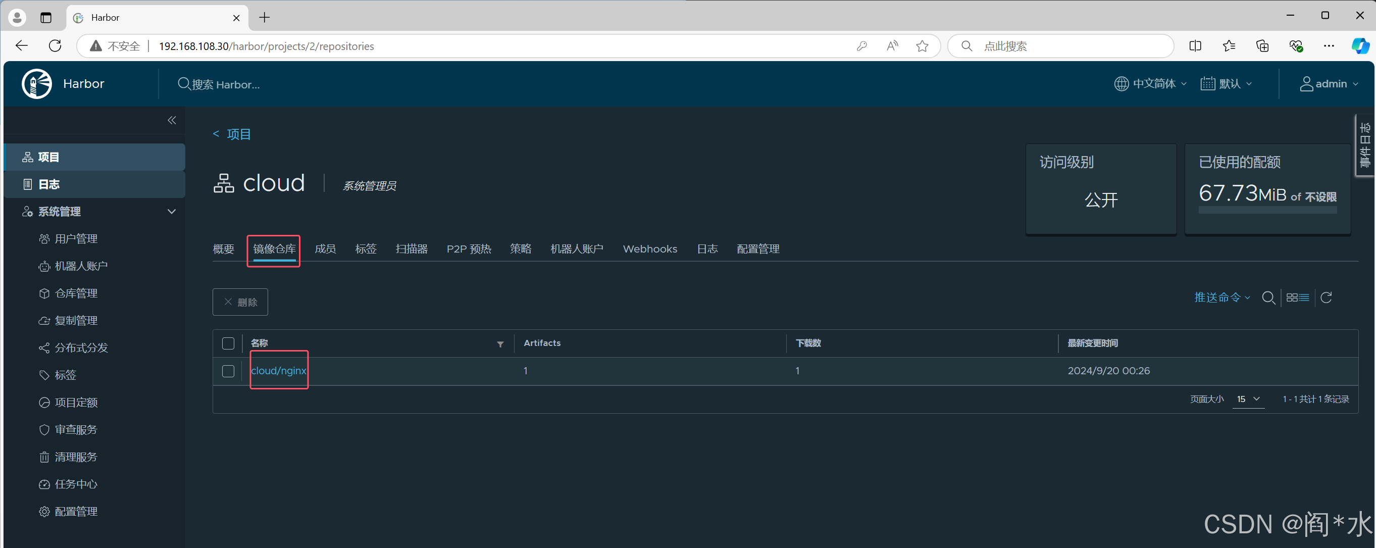
Task: Select all repositories checkbox in header
Action: click(228, 343)
